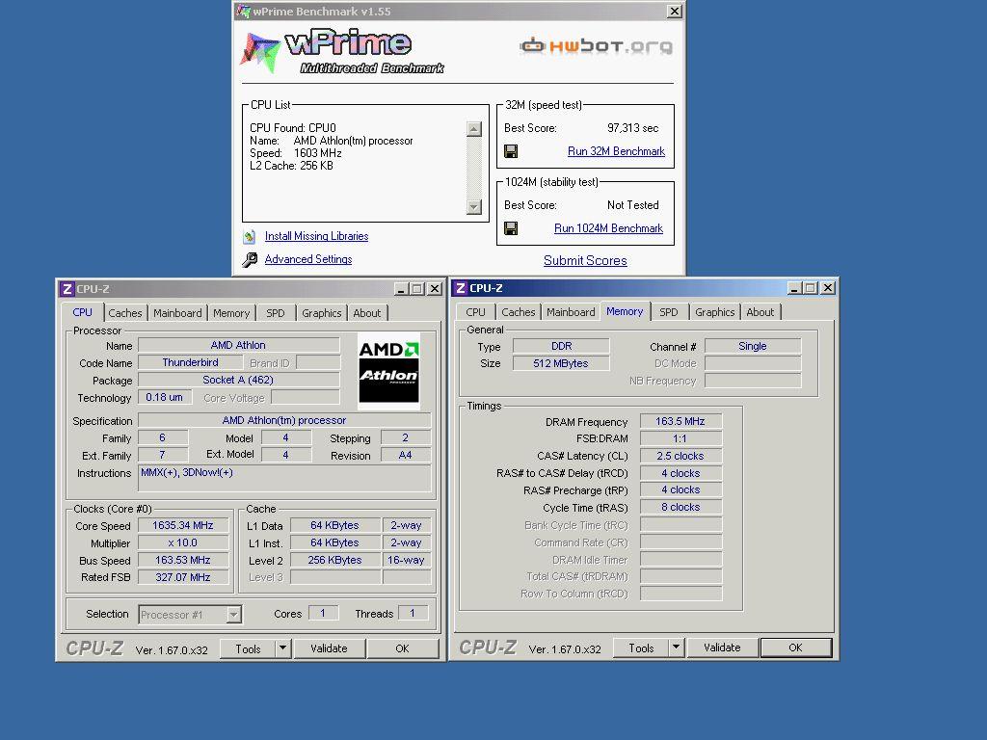Click OK button in right CPU-Z Memory window

795,647
